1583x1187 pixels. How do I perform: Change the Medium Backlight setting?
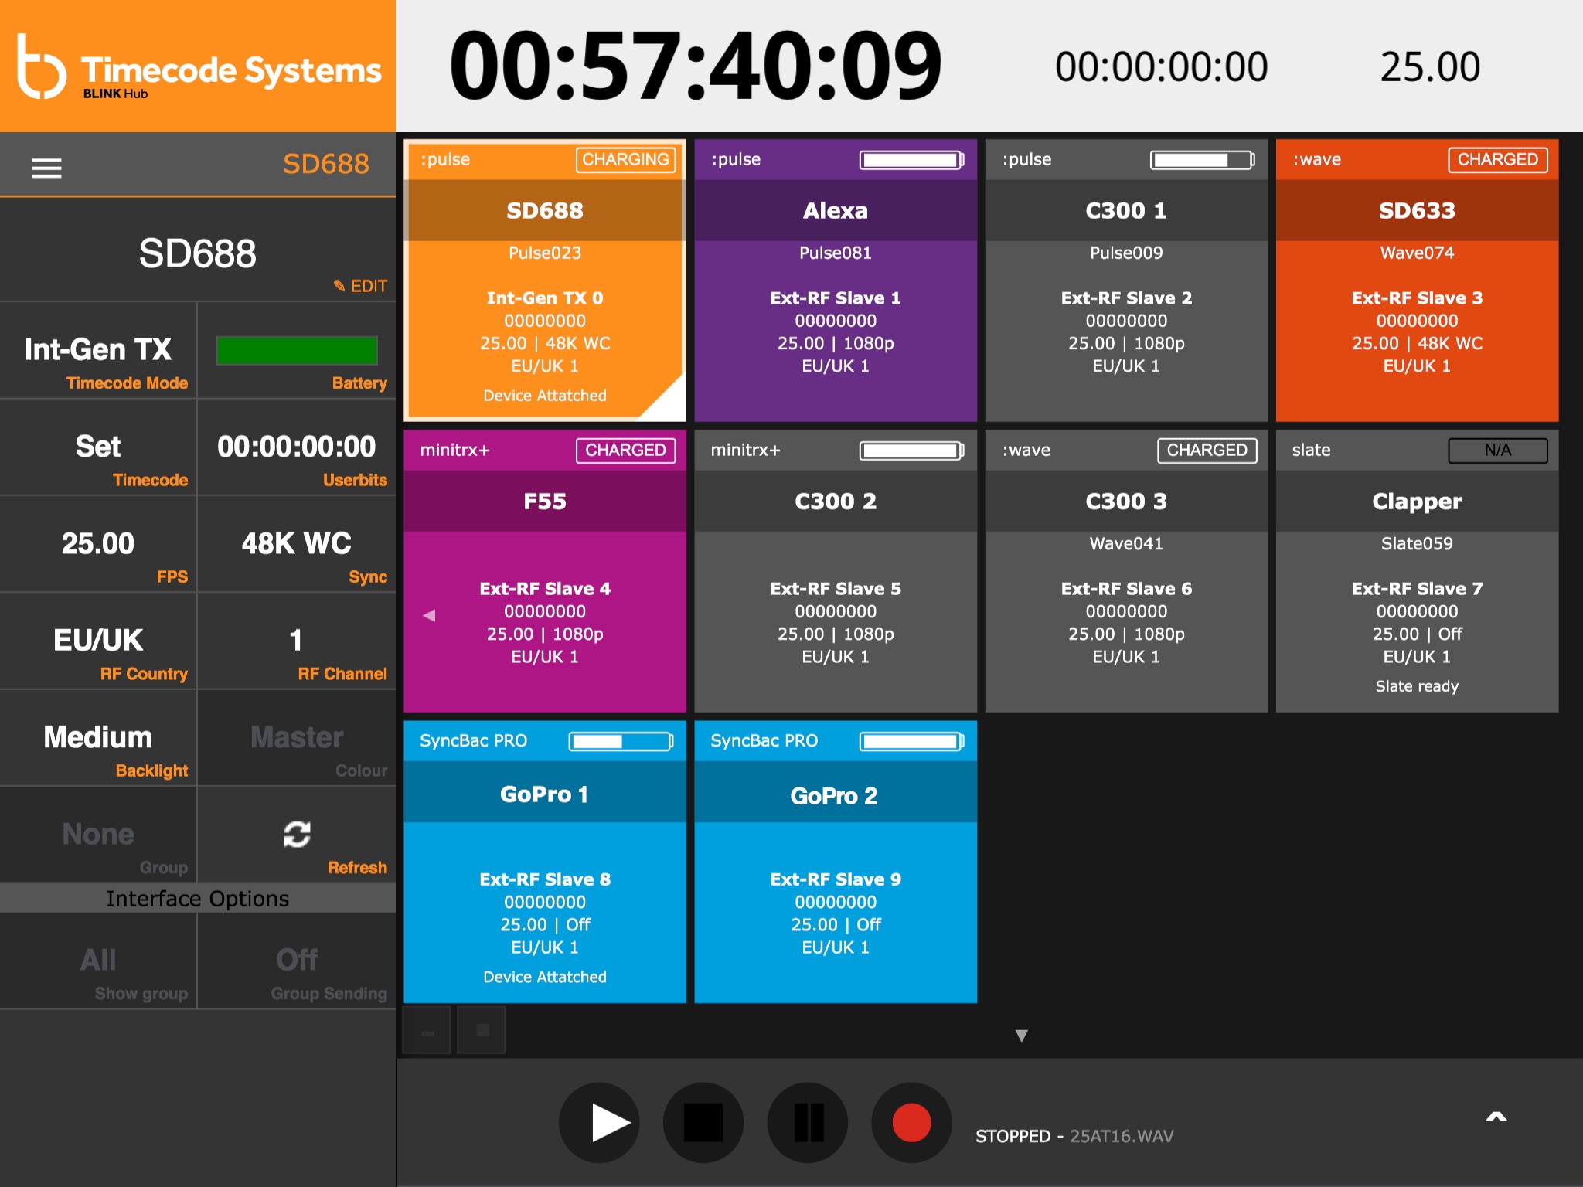(x=98, y=738)
